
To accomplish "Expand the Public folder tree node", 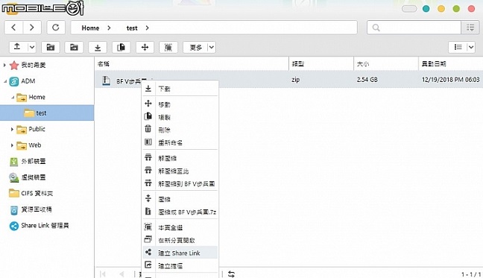I will pyautogui.click(x=12, y=129).
